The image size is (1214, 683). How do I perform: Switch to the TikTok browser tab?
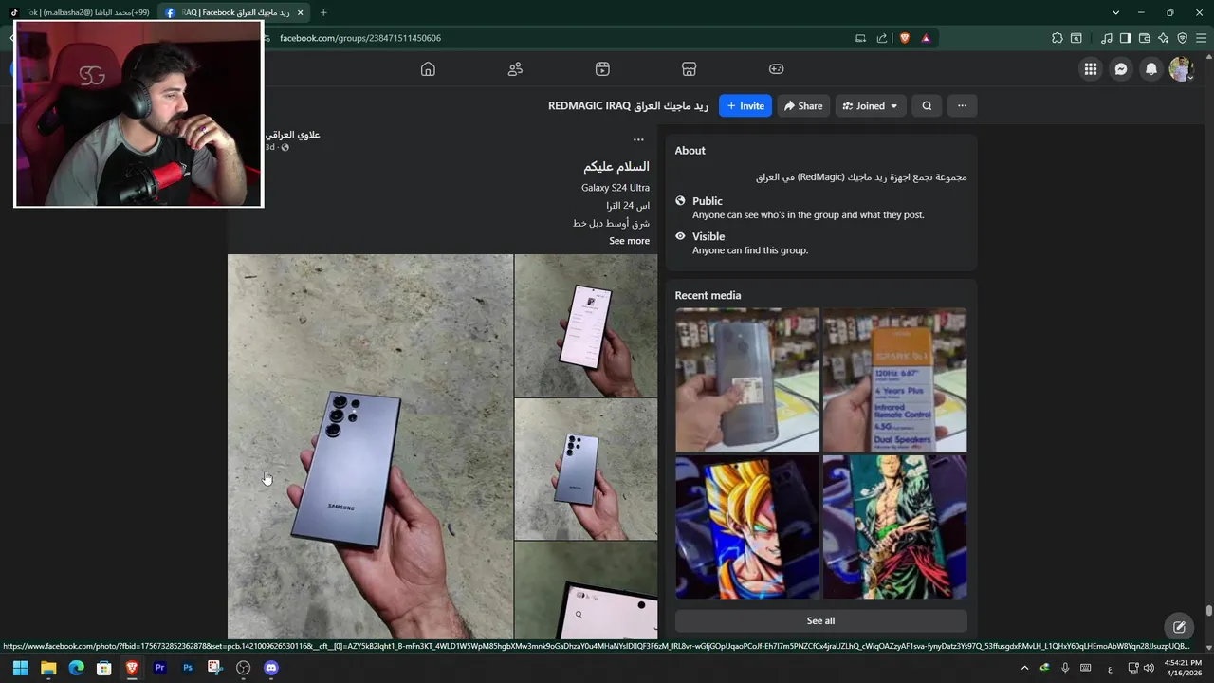(x=80, y=12)
